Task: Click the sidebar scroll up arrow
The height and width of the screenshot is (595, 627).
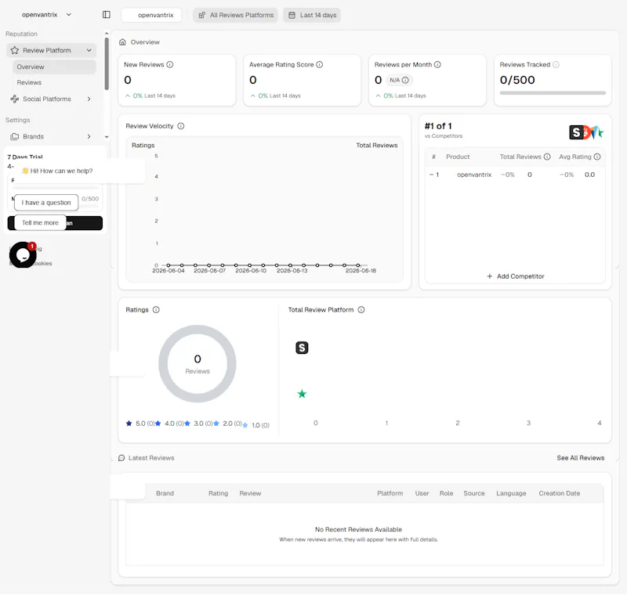Action: tap(107, 34)
